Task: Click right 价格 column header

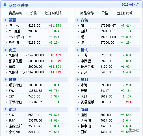Action: click(x=105, y=13)
